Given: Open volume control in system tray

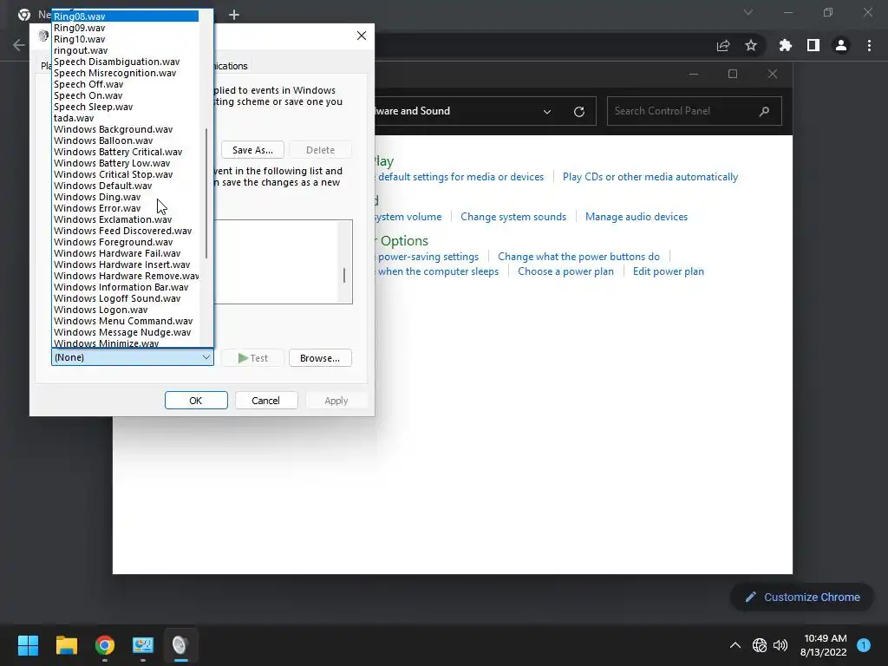Looking at the screenshot, I should tap(780, 645).
